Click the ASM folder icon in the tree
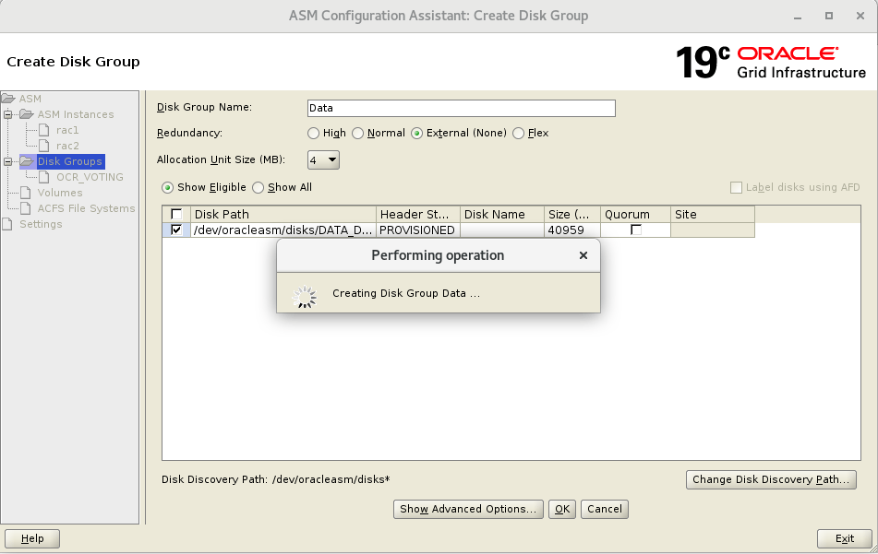This screenshot has height=554, width=878. click(7, 99)
